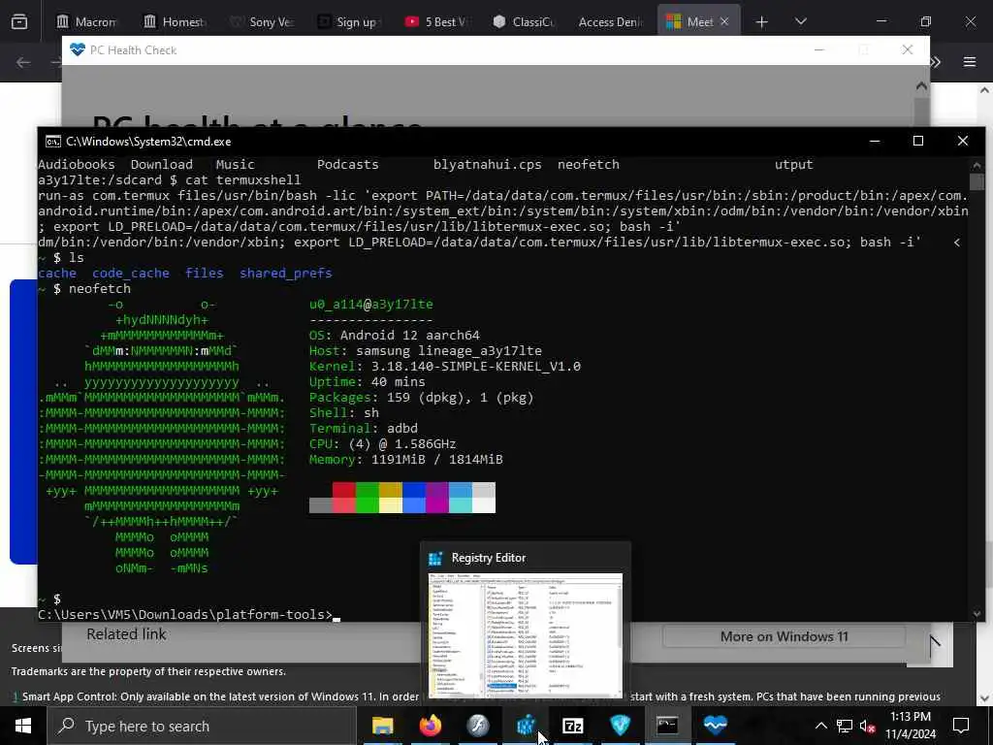
Task: Click the Windows Start button
Action: (x=23, y=726)
